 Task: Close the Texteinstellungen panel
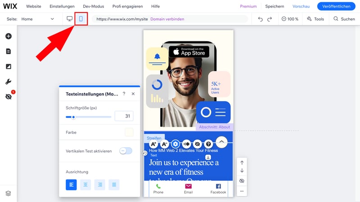pyautogui.click(x=133, y=94)
